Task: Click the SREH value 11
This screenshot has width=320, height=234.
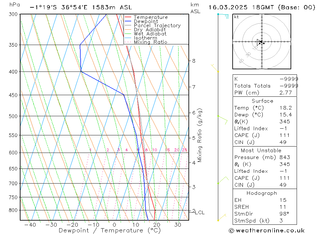Action: coord(283,207)
